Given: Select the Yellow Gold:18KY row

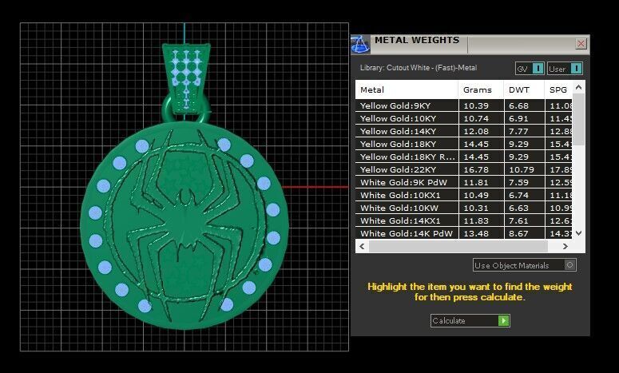Looking at the screenshot, I should pos(464,144).
